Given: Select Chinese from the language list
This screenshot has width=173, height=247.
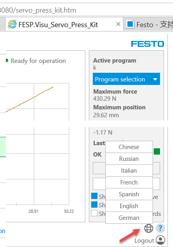Looking at the screenshot, I should click(x=129, y=147).
